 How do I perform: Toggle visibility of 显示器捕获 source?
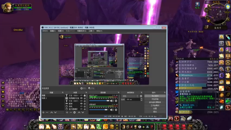[81, 109]
